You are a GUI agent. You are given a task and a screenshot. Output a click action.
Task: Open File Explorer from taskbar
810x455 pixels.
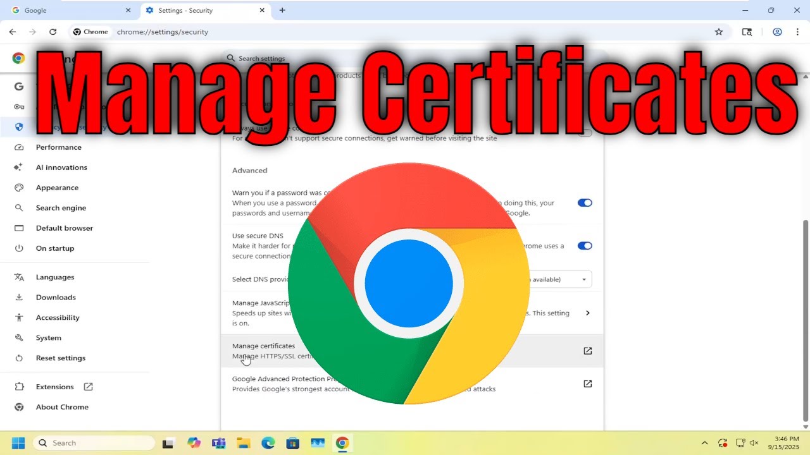click(244, 443)
